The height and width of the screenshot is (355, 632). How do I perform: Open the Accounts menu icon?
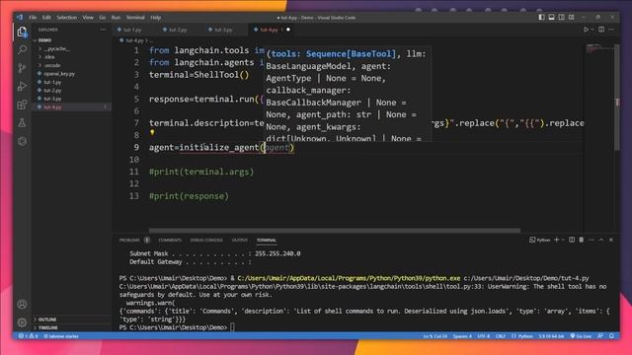coord(22,305)
